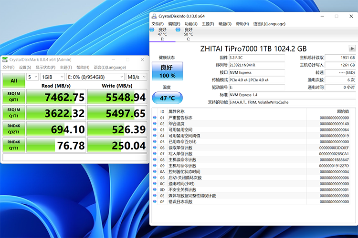Run the SEQ1M Q1T1 test
This screenshot has width=358, height=238.
pyautogui.click(x=14, y=113)
